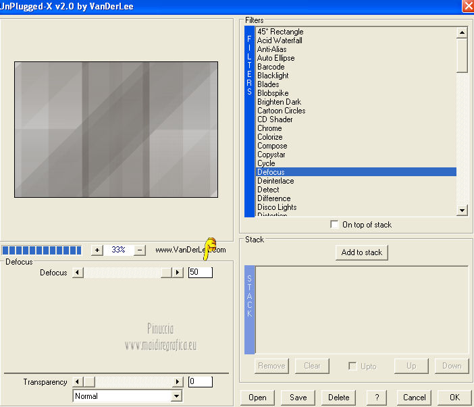Open the Normal blend mode dropdown

(176, 396)
